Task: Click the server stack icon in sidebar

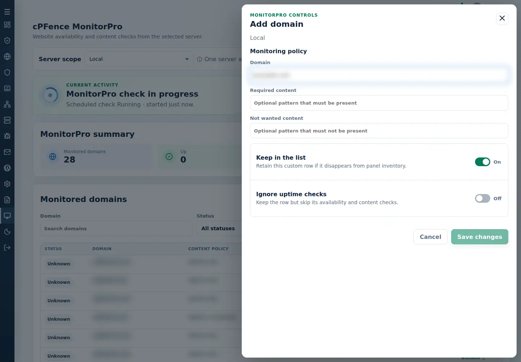Action: pos(7,120)
